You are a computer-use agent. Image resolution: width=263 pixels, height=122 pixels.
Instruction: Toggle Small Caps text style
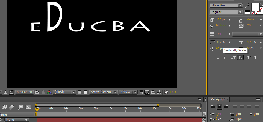240,58
